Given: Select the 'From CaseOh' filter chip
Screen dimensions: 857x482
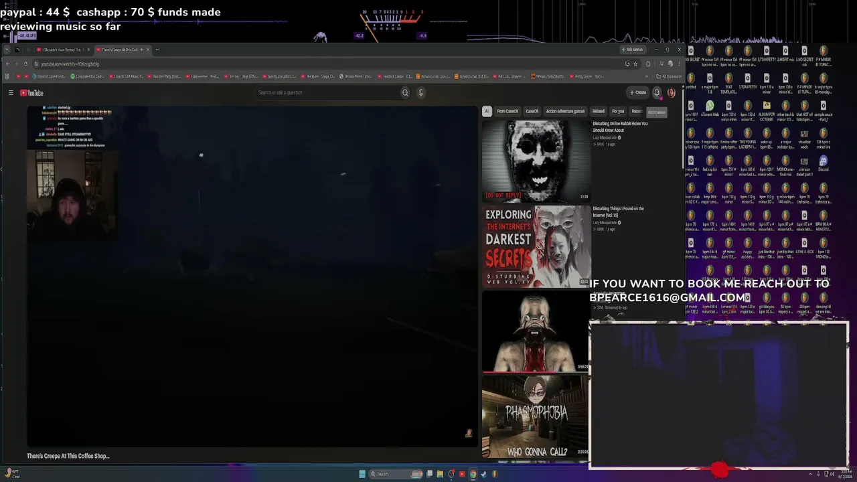Looking at the screenshot, I should tap(508, 111).
